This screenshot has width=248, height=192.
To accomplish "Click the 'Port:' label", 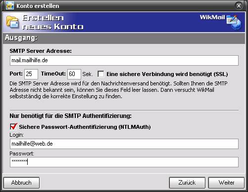I will 16,74.
